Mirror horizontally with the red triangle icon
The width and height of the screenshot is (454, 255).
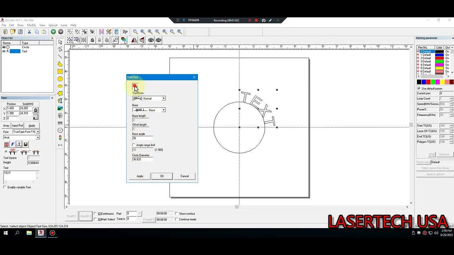click(134, 40)
